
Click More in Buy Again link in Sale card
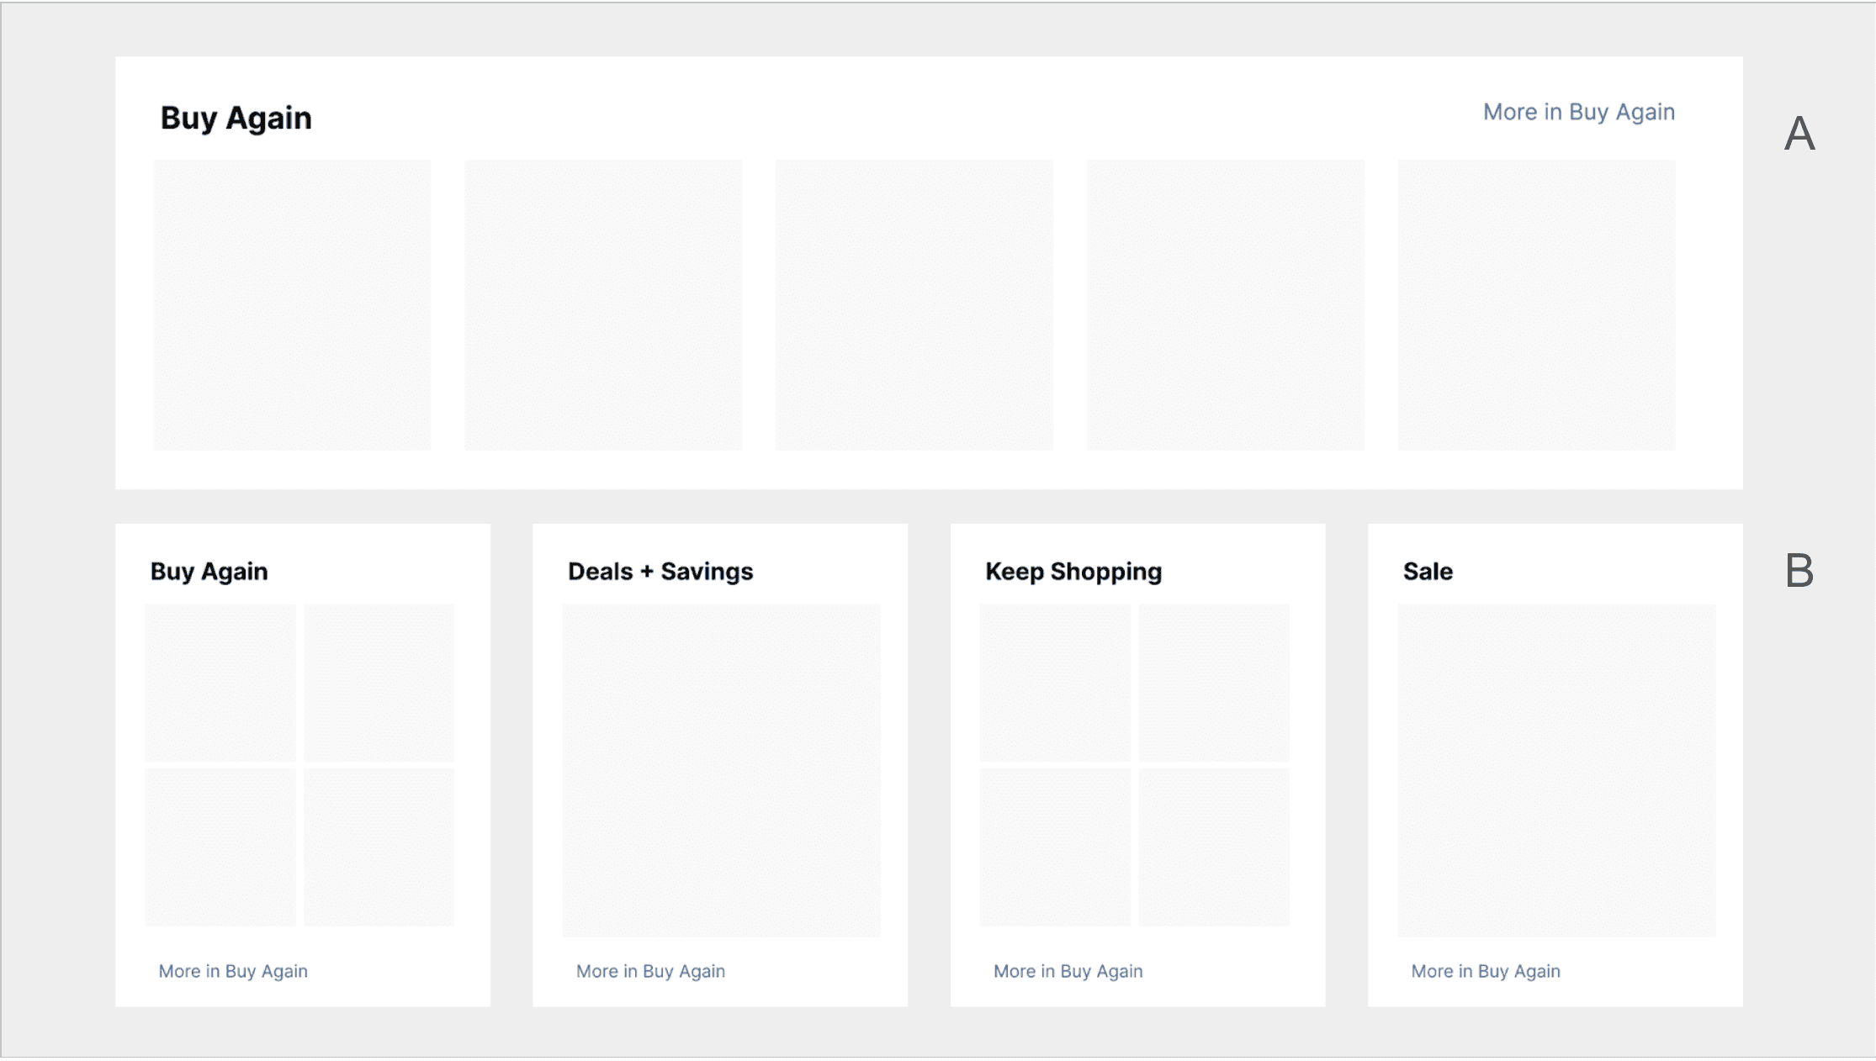[x=1485, y=971]
